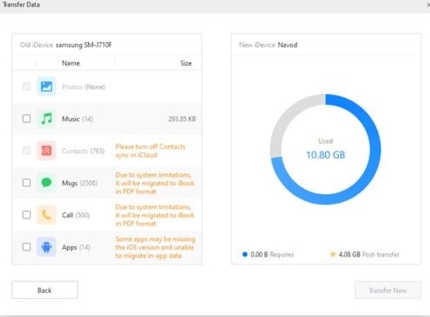Click the Call PDF migration warning text
The image size is (430, 317).
pyautogui.click(x=155, y=215)
